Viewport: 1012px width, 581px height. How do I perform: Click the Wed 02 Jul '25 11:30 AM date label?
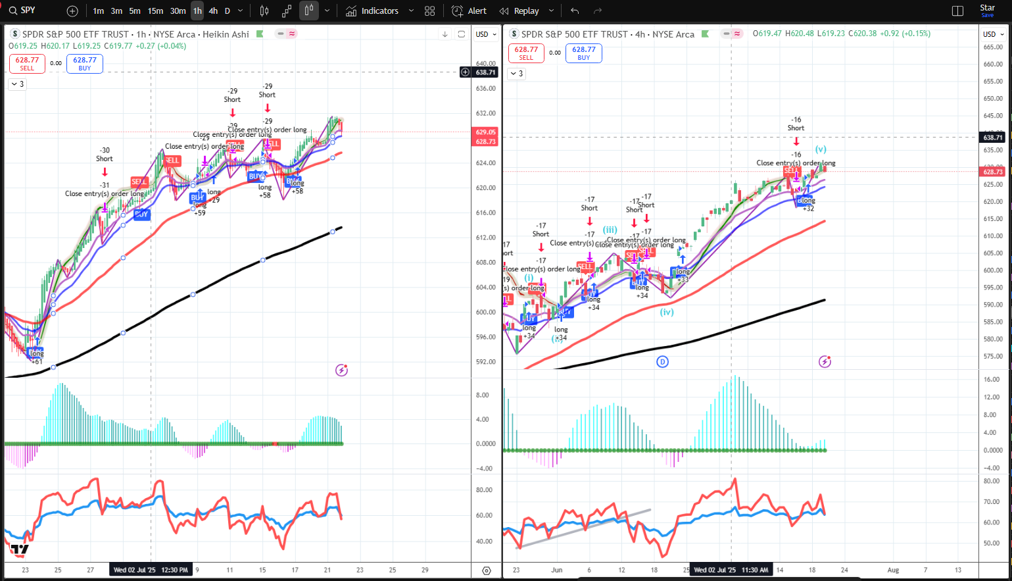tap(731, 570)
